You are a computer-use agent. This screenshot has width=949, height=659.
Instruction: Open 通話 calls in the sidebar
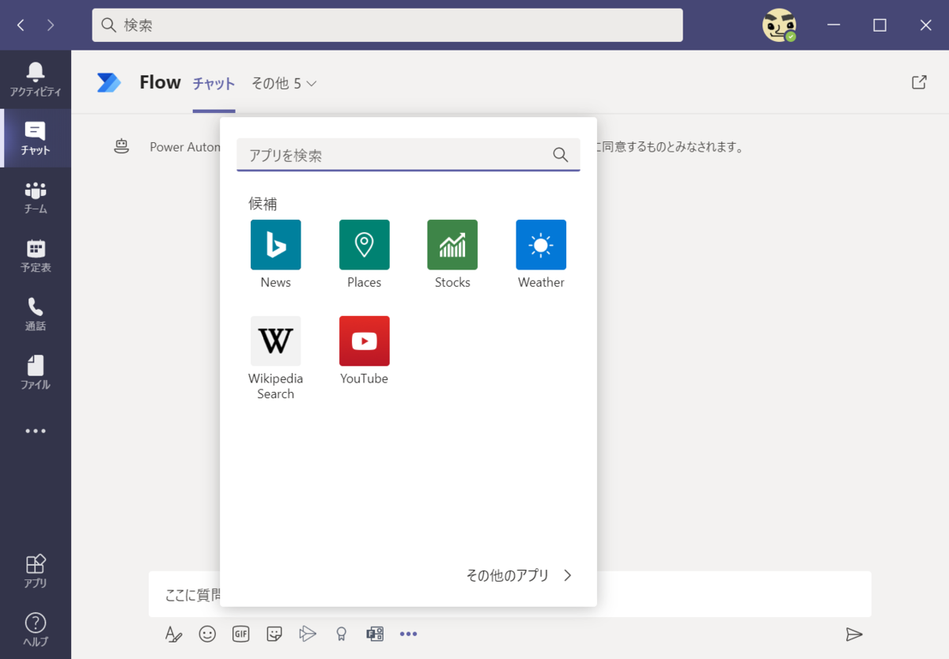pos(36,314)
